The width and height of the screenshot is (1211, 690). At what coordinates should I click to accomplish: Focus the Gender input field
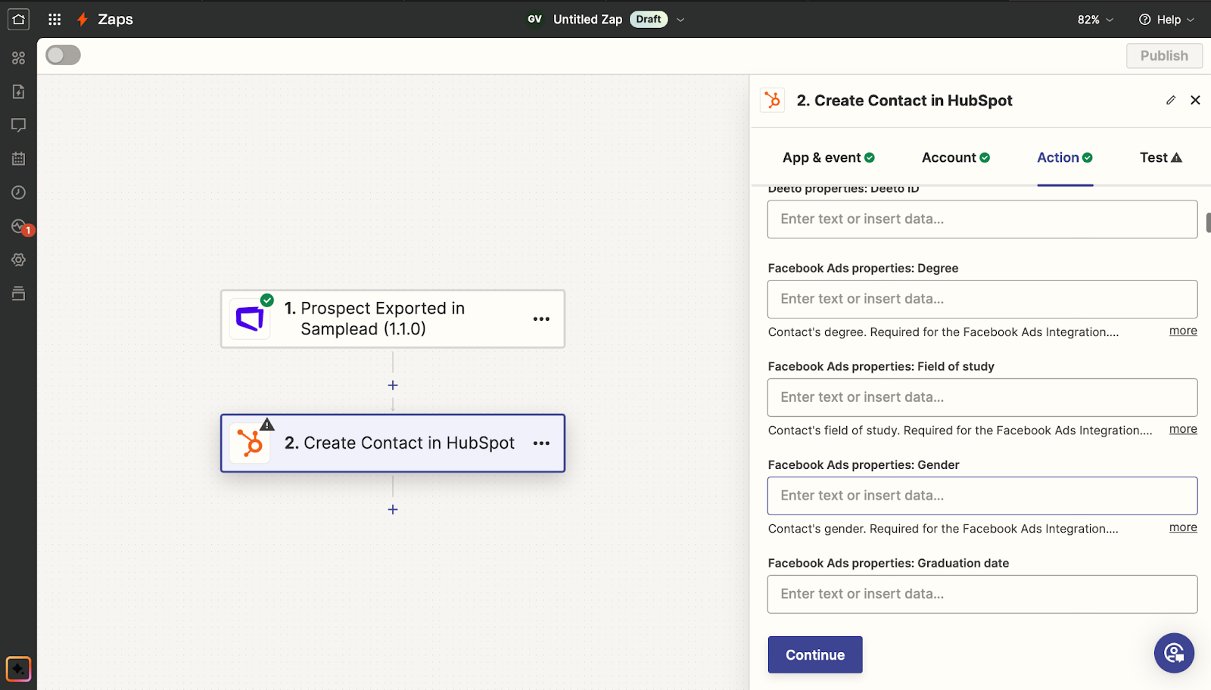pyautogui.click(x=982, y=496)
